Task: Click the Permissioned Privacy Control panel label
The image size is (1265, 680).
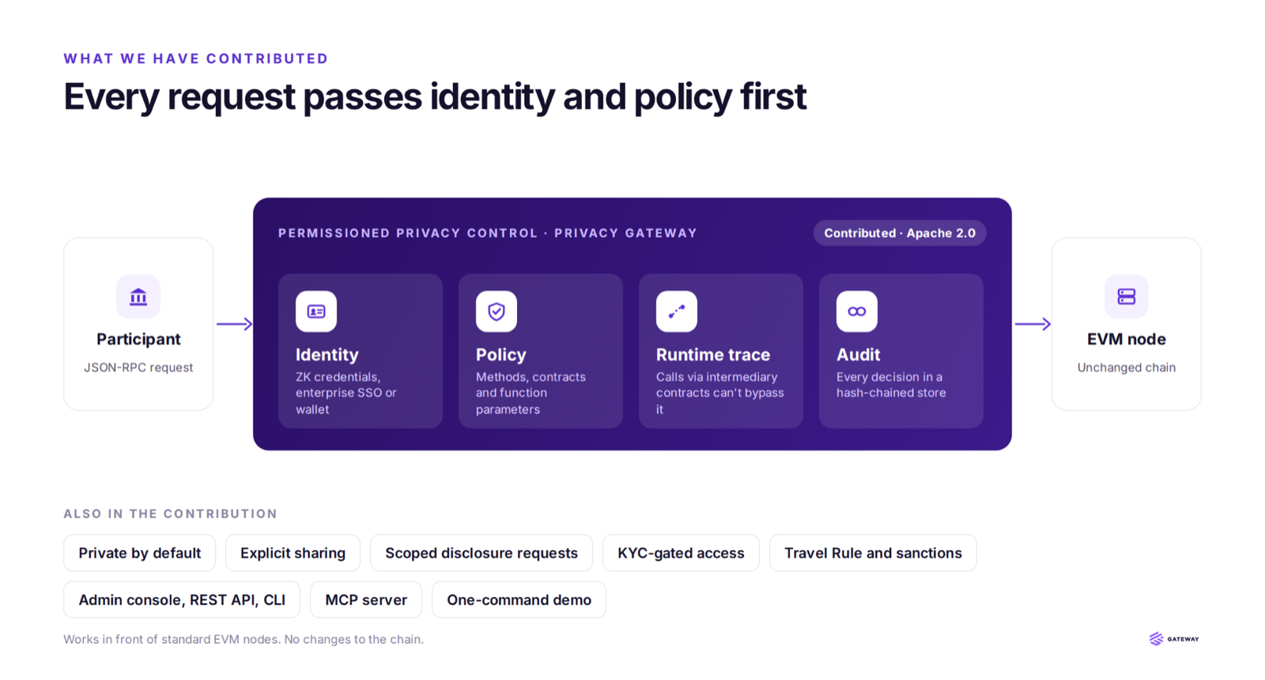Action: [x=488, y=233]
